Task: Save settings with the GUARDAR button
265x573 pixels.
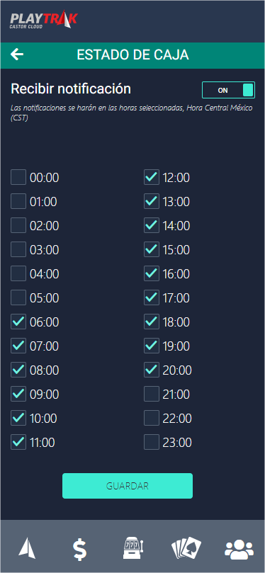Action: pyautogui.click(x=128, y=486)
